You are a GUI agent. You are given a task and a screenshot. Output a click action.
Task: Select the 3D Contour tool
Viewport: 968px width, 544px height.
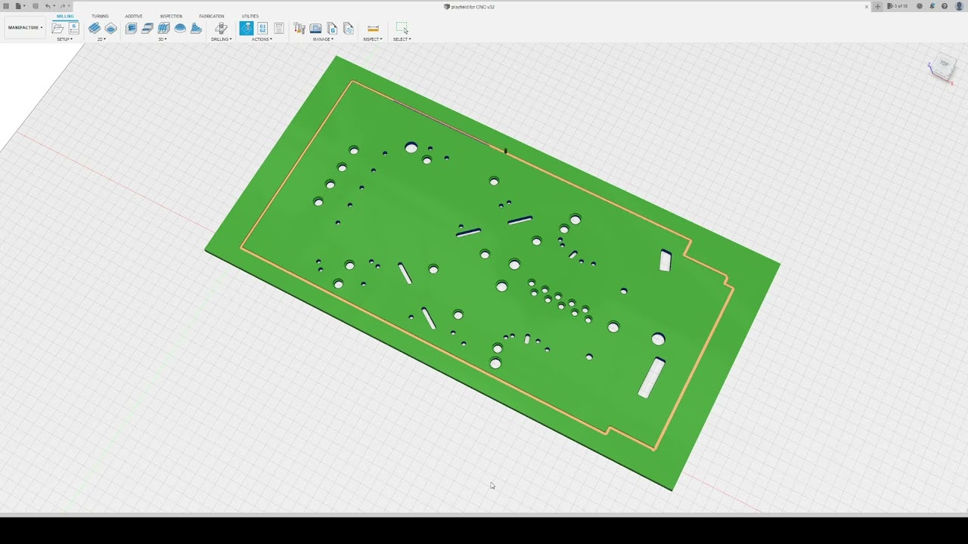pyautogui.click(x=197, y=29)
